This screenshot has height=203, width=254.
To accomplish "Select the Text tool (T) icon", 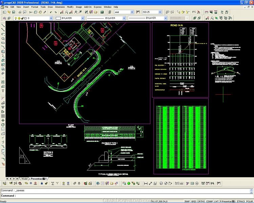I will [x=3, y=91].
